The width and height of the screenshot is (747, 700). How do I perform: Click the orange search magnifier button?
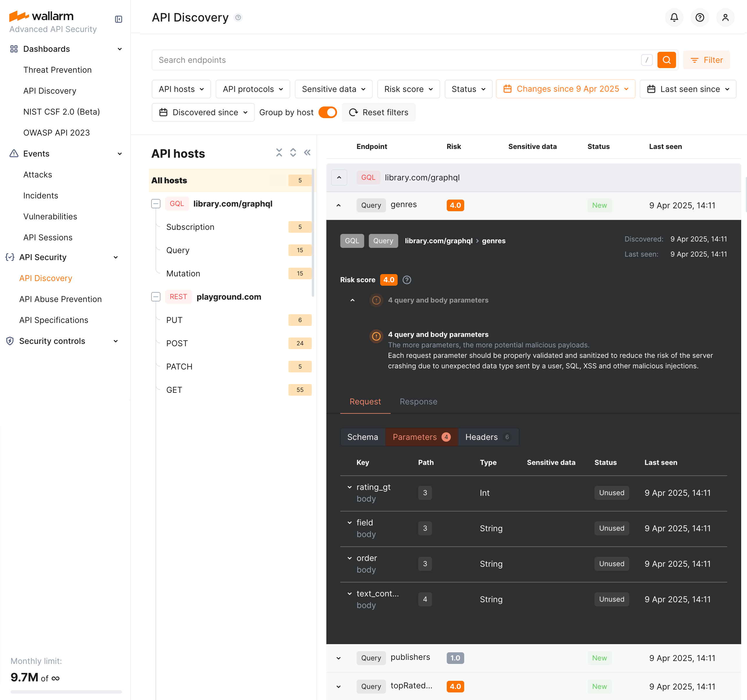[x=666, y=60]
